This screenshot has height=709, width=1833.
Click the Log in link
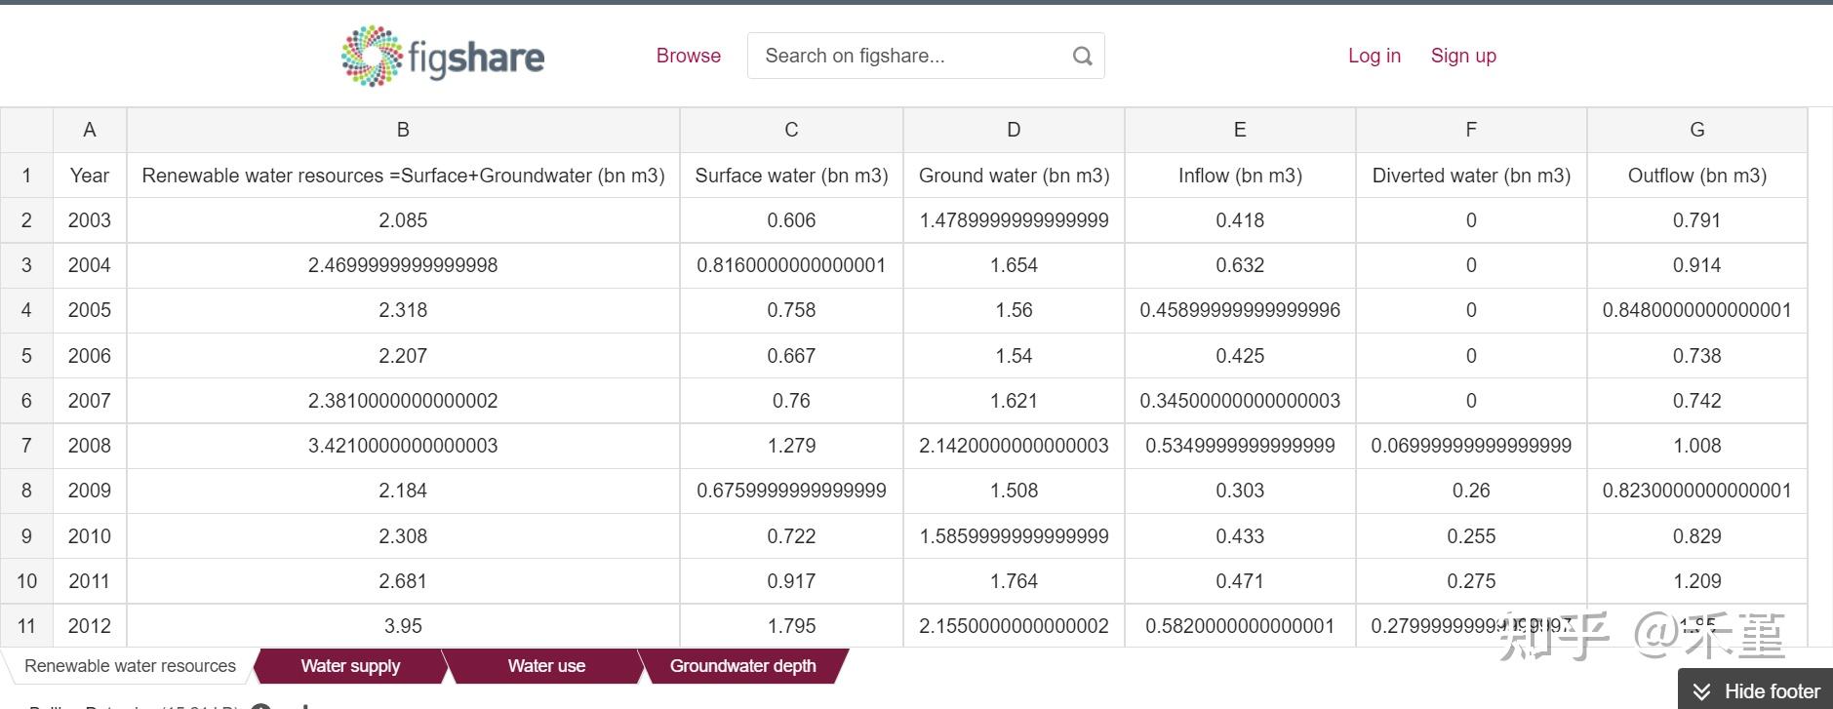pos(1374,56)
